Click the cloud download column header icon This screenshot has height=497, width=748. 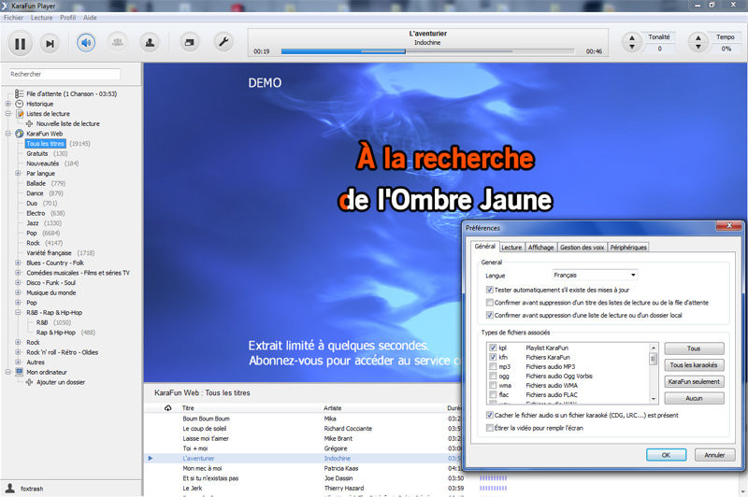point(168,408)
